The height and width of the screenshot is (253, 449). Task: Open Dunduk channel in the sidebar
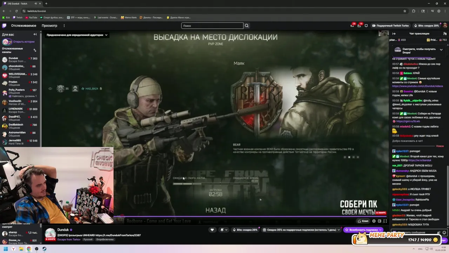tap(20, 60)
